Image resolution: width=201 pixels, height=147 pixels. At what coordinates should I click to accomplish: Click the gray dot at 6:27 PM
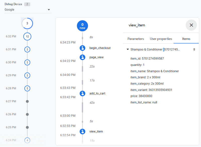tap(27, 101)
